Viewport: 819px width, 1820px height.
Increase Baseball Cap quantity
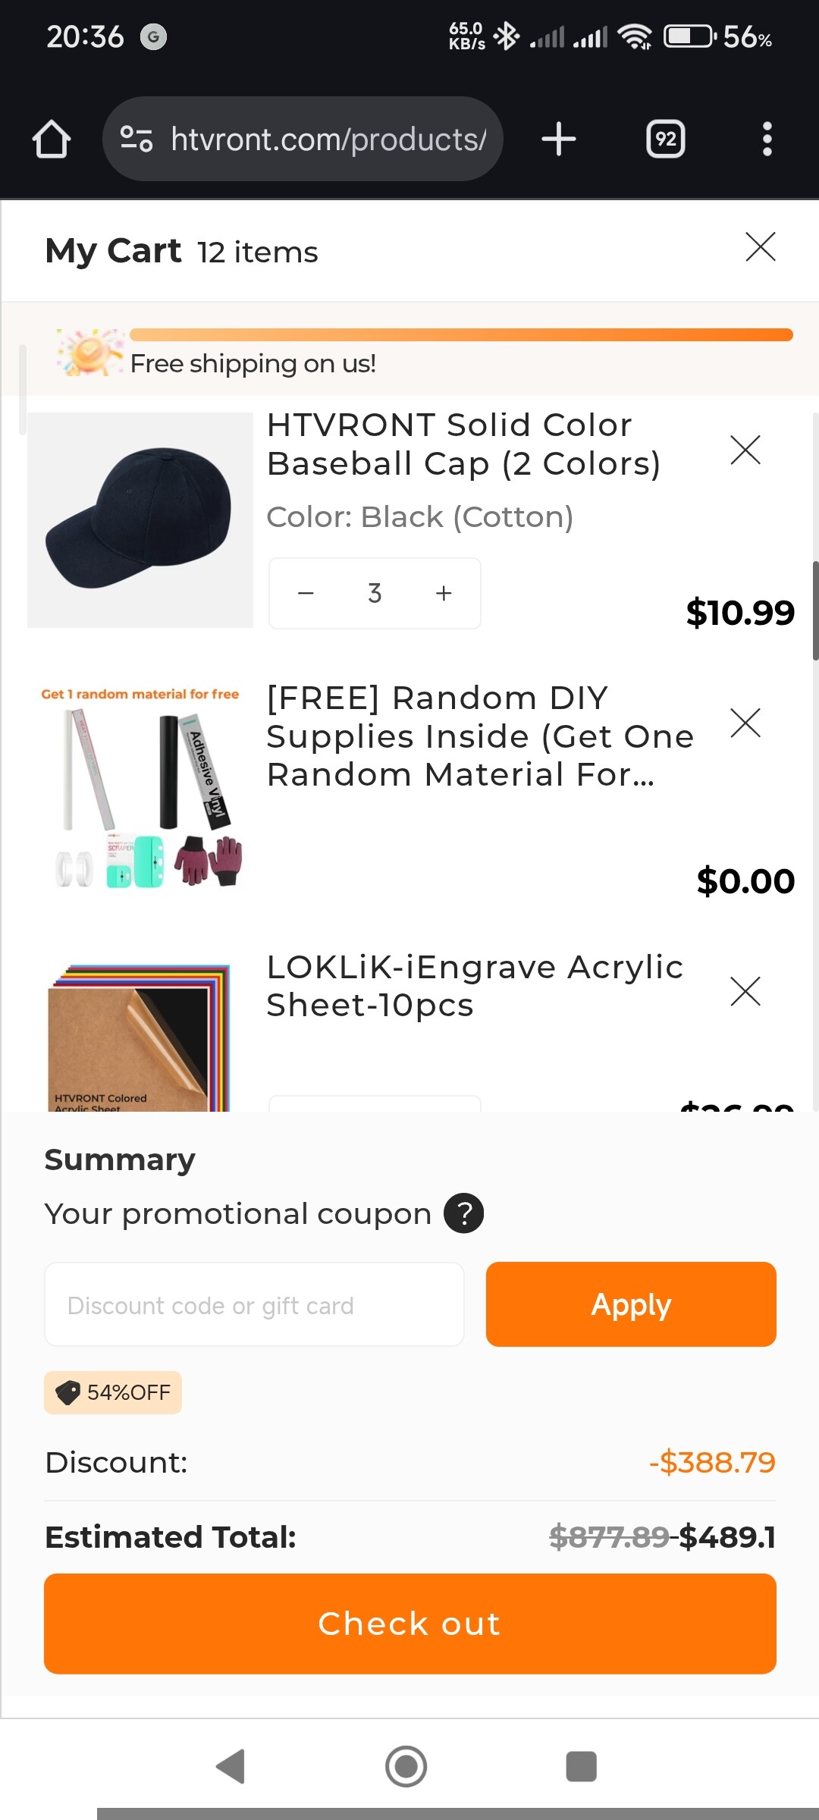tap(444, 593)
